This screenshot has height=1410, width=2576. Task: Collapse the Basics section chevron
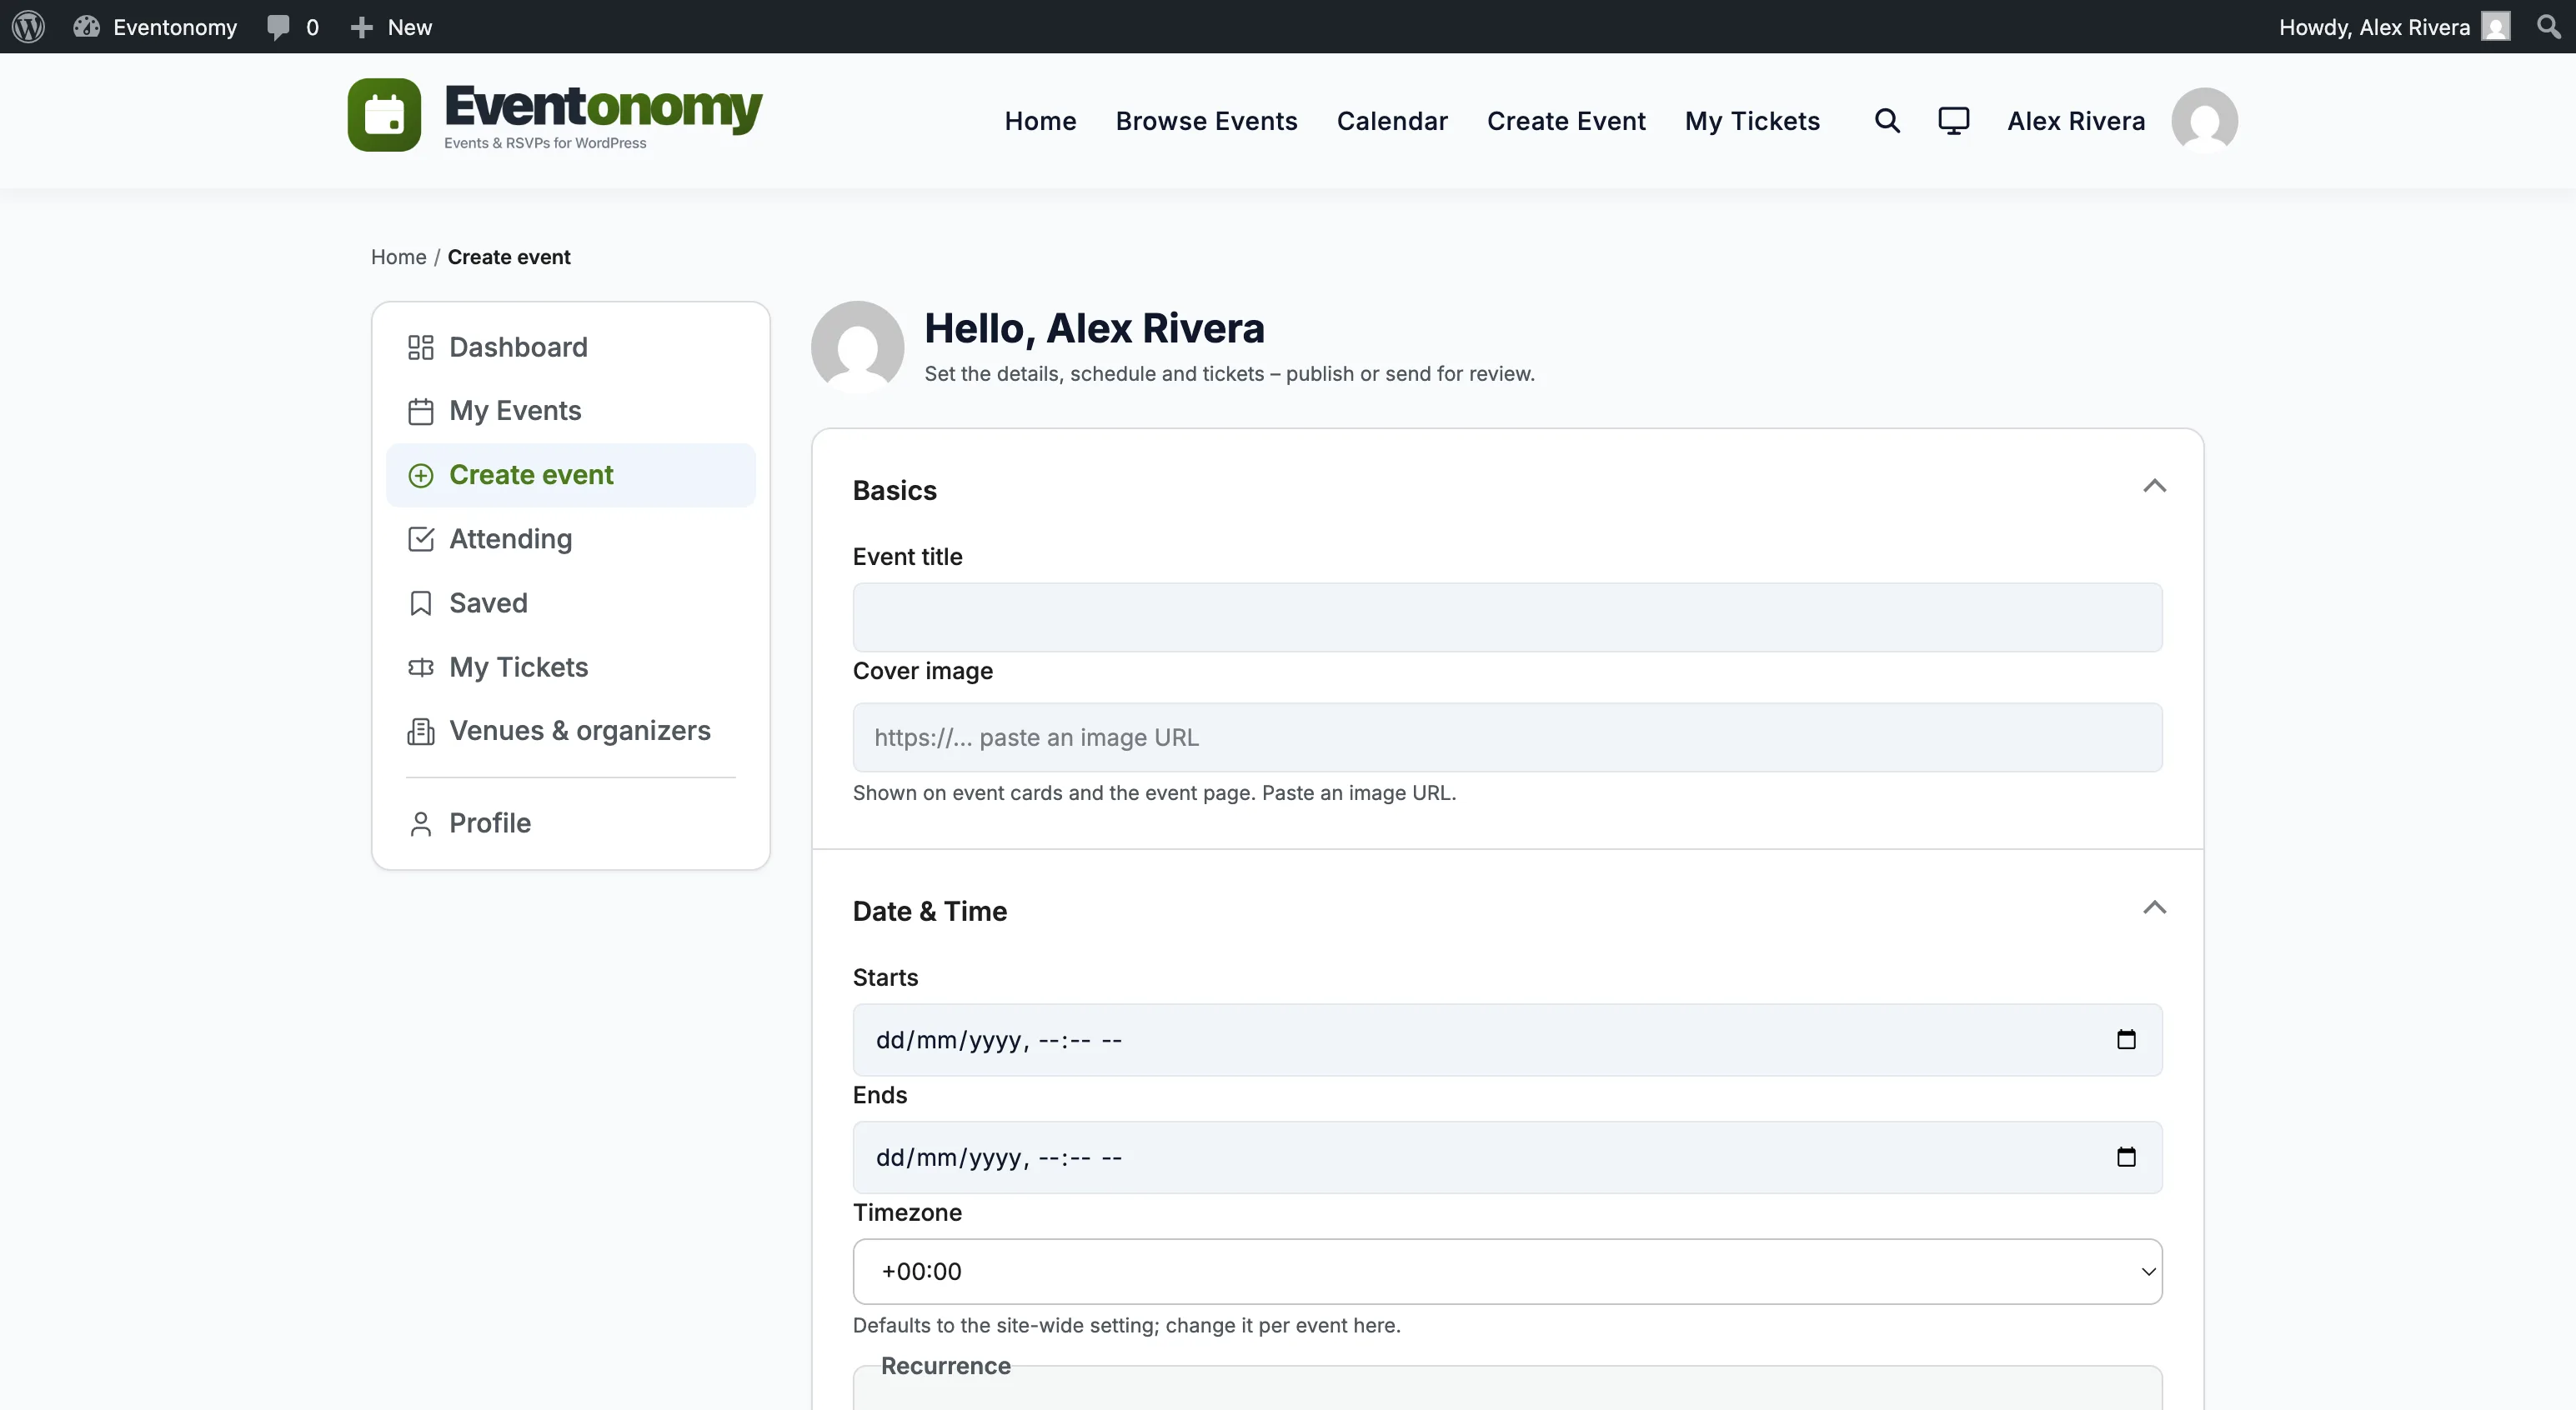click(x=2154, y=487)
